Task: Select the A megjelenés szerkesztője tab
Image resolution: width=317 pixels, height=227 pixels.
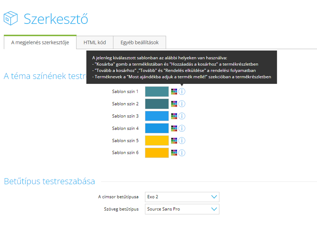Action: (x=40, y=42)
